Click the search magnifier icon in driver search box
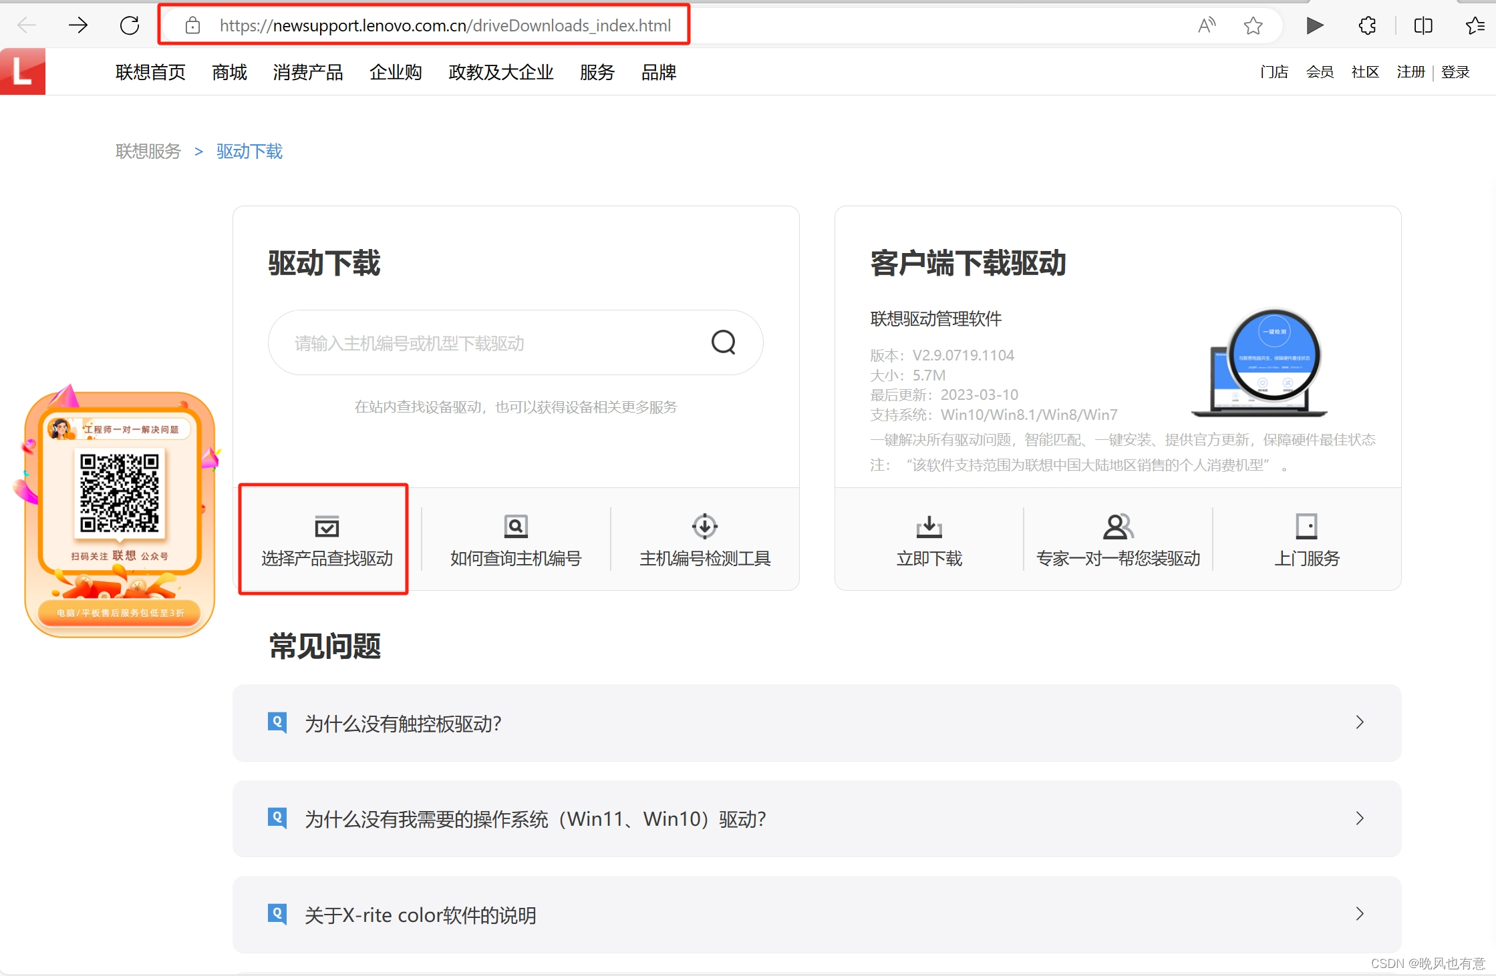The width and height of the screenshot is (1496, 976). coord(723,342)
